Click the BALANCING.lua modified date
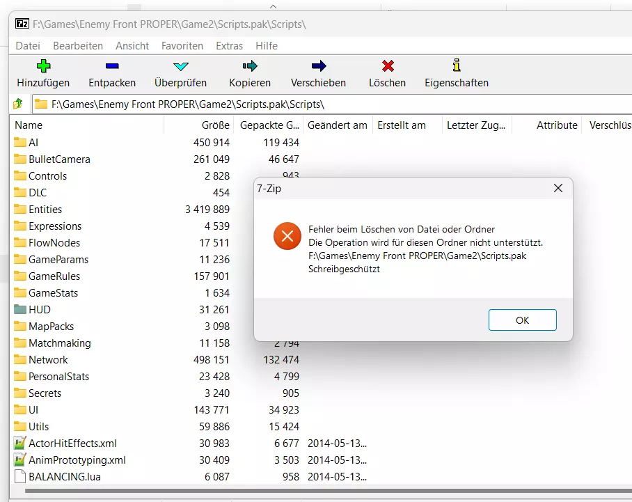 coord(337,477)
